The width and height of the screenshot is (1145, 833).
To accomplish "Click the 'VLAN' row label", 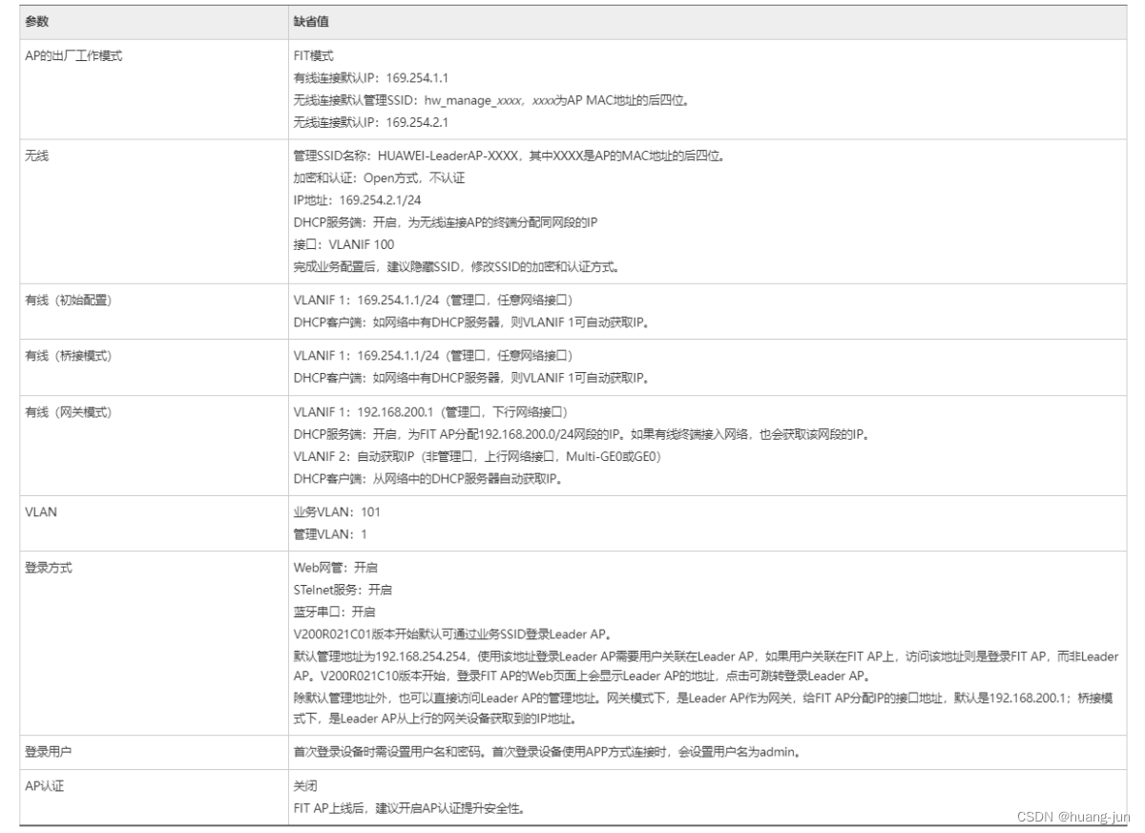I will point(40,512).
